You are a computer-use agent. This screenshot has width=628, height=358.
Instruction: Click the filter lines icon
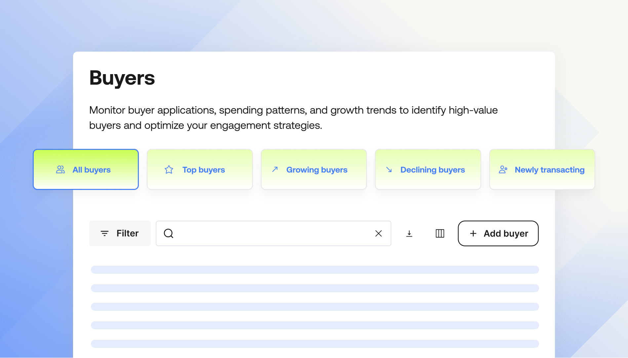(x=104, y=234)
